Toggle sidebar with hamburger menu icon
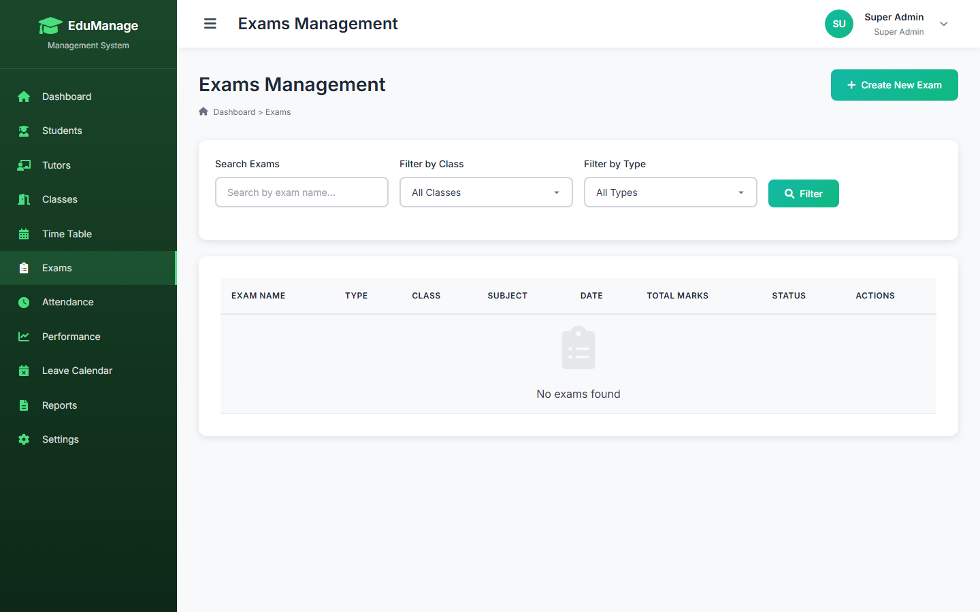The width and height of the screenshot is (980, 612). tap(210, 24)
